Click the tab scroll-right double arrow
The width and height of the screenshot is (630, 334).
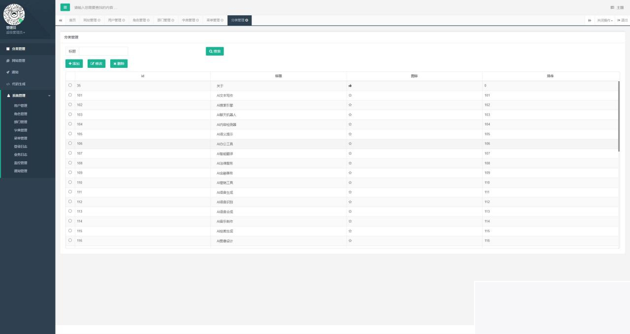click(x=590, y=20)
